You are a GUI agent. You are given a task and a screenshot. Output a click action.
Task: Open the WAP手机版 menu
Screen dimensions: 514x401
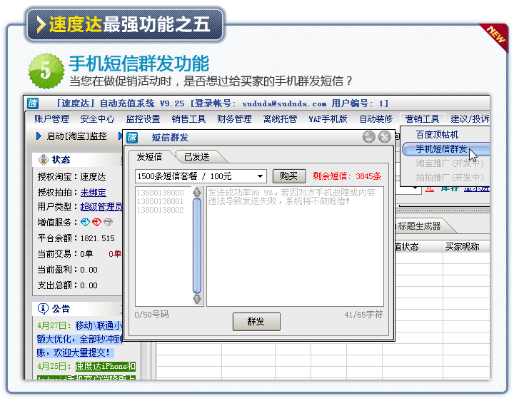328,119
